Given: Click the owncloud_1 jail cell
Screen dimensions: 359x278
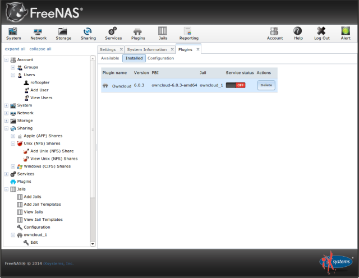Looking at the screenshot, I should pos(211,85).
